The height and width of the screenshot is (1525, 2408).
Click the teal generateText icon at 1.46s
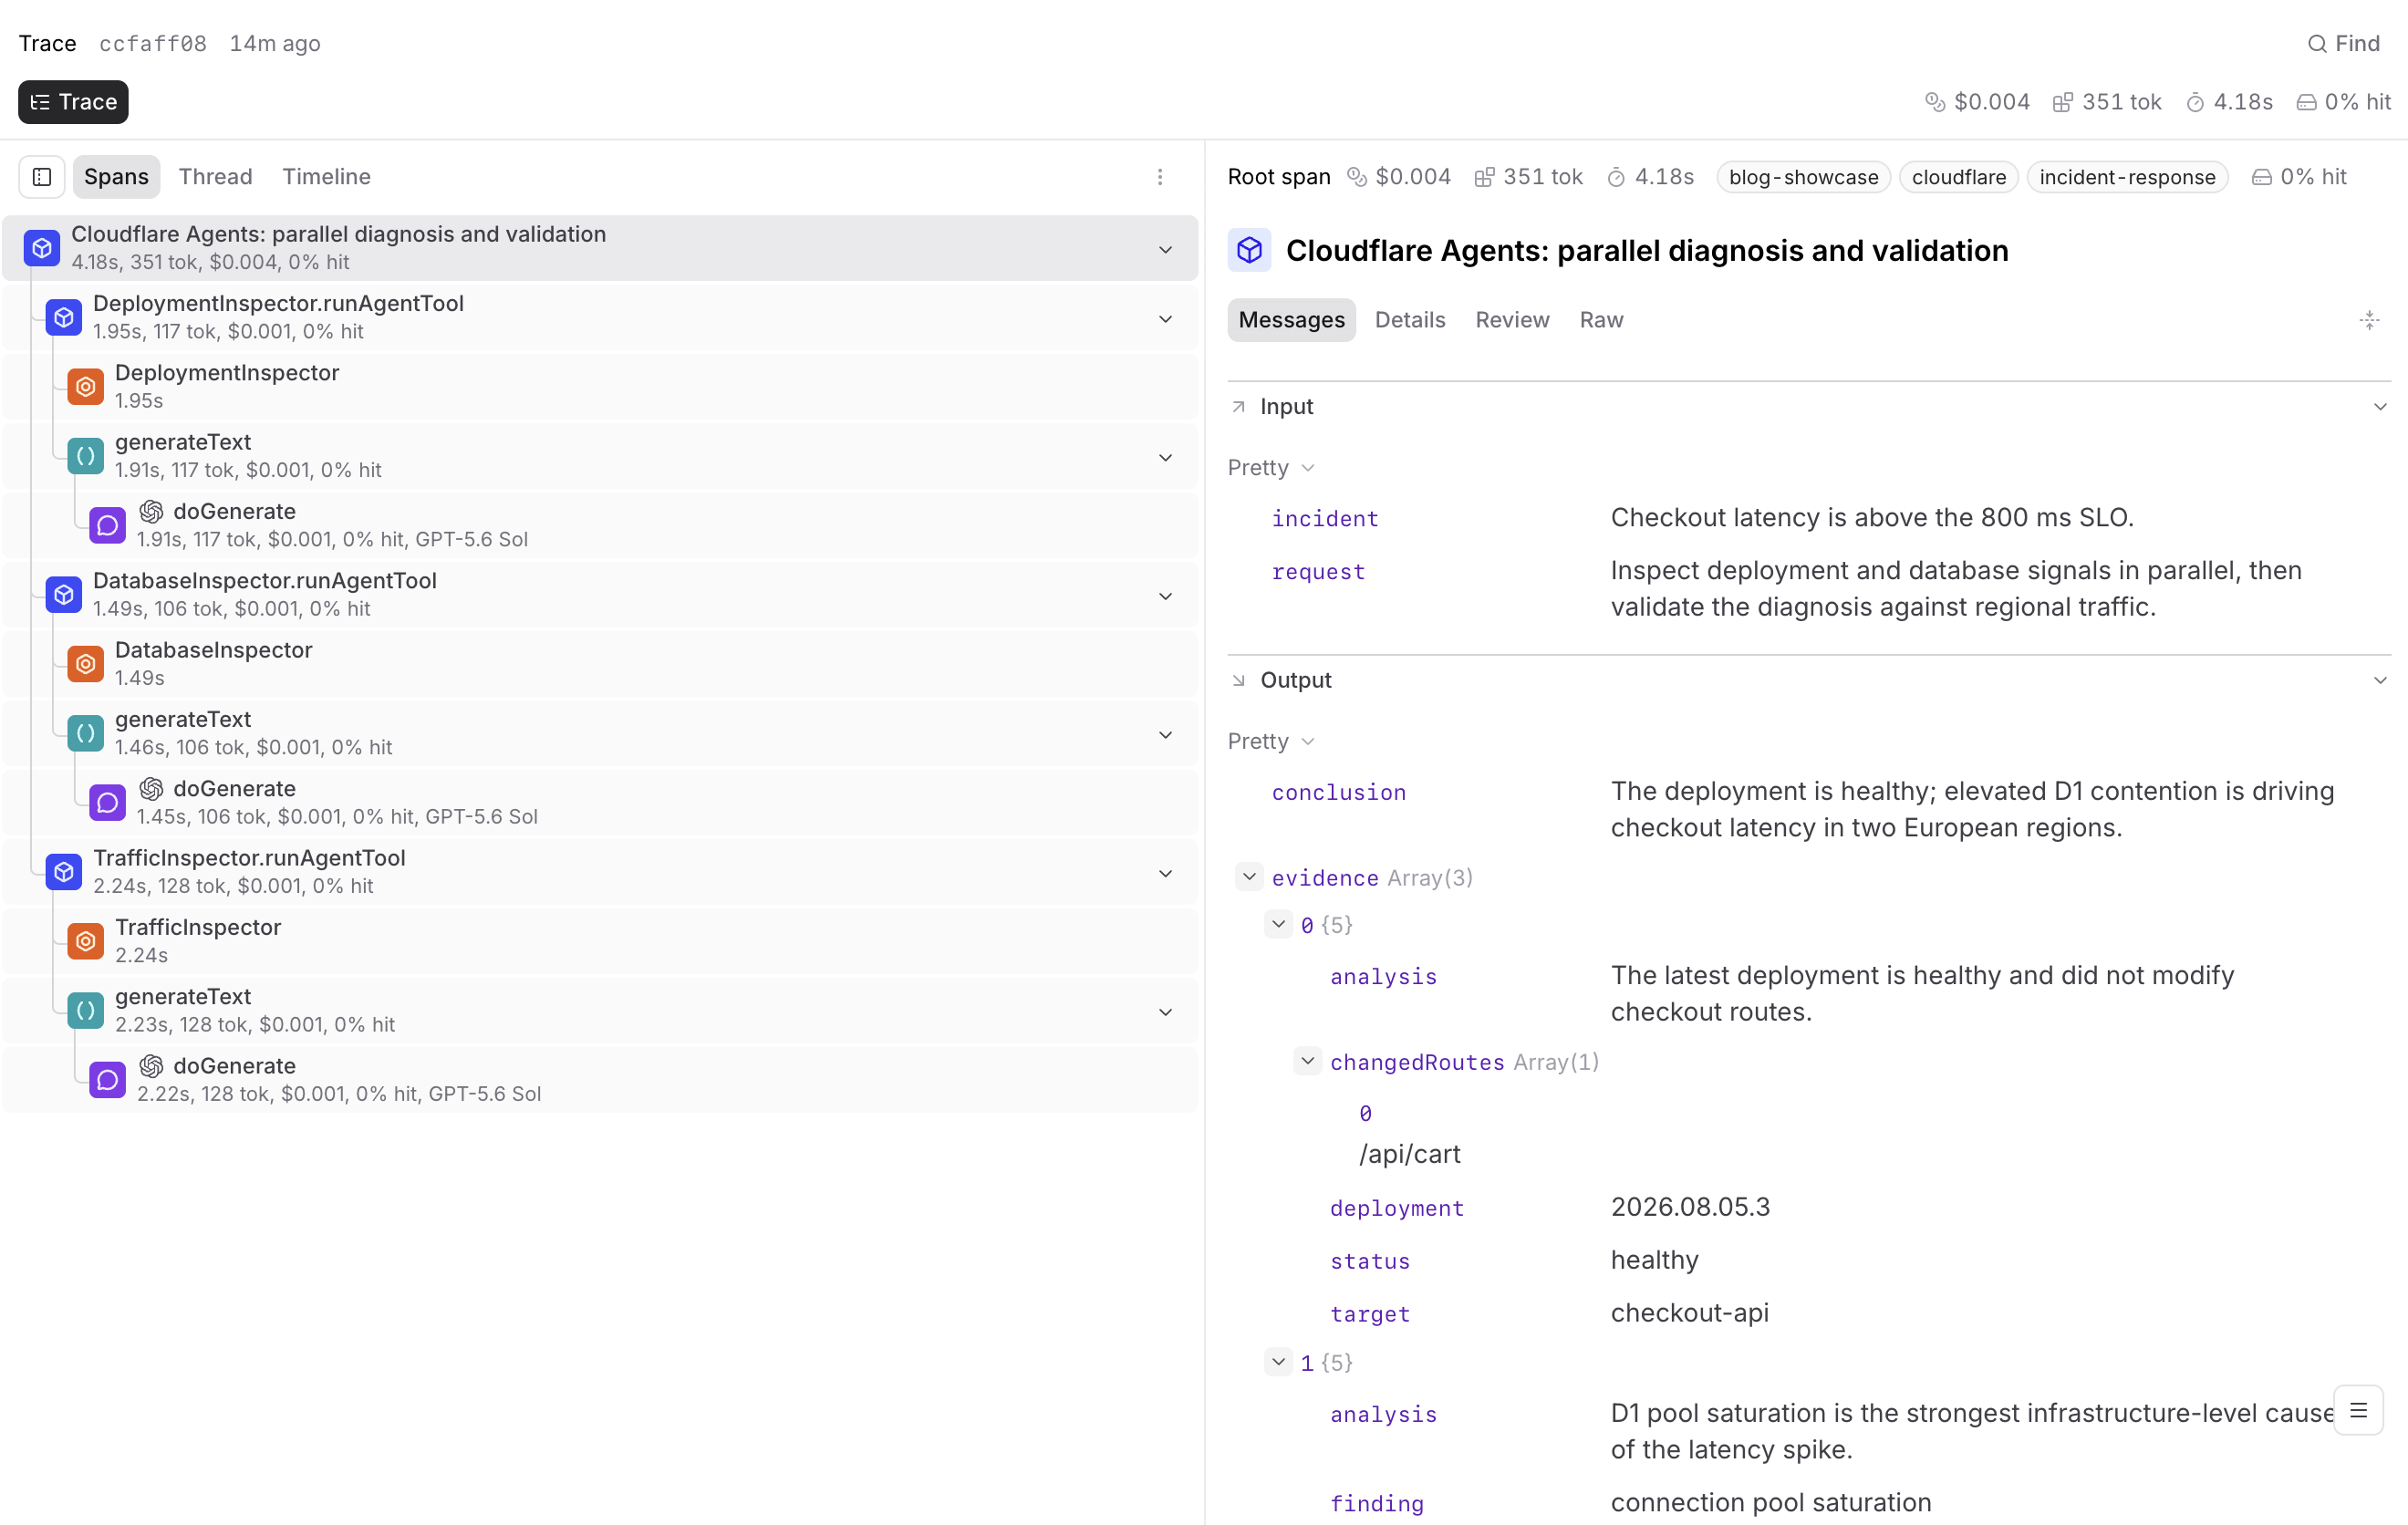tap(86, 733)
